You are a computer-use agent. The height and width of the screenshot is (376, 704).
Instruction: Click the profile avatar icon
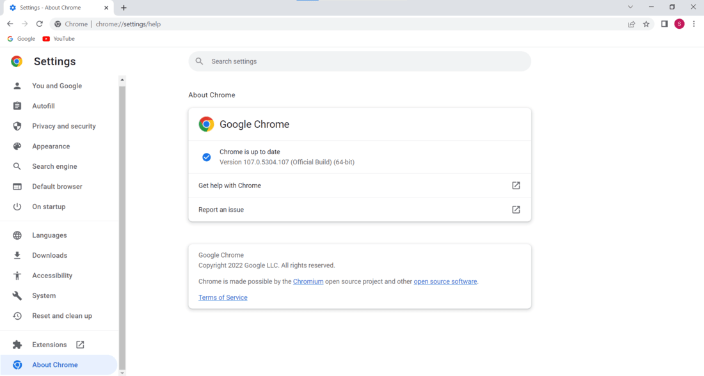(x=679, y=24)
